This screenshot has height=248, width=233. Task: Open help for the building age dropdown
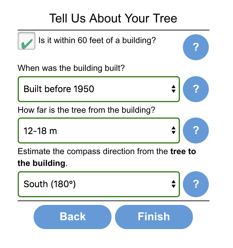tap(196, 89)
